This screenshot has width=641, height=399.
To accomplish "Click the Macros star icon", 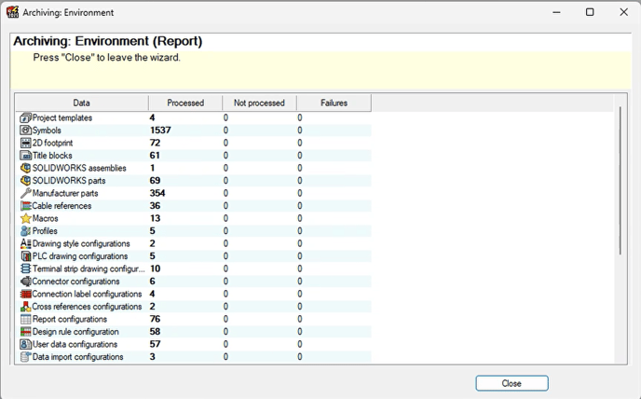I will (25, 218).
